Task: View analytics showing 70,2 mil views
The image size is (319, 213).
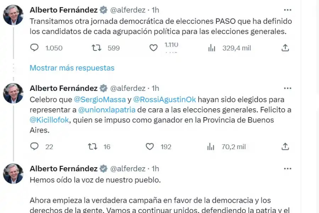Action: tap(211, 147)
